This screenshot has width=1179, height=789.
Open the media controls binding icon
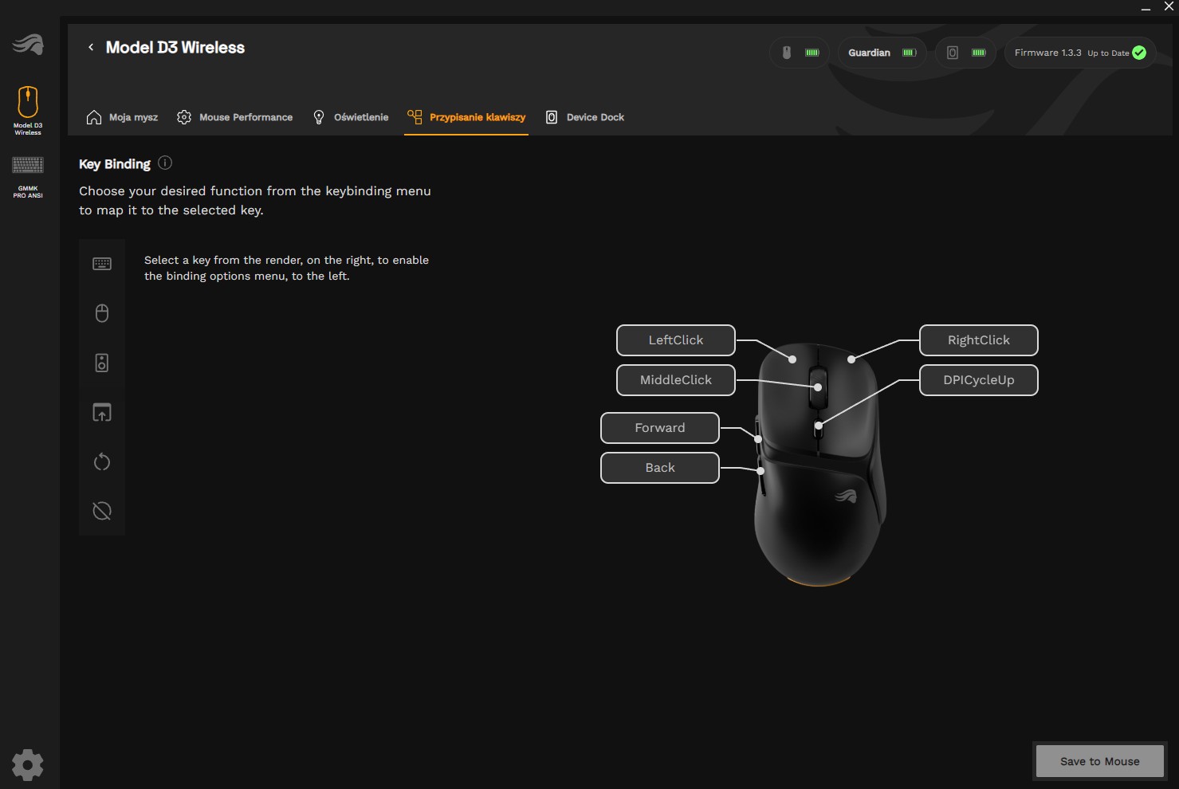point(102,363)
